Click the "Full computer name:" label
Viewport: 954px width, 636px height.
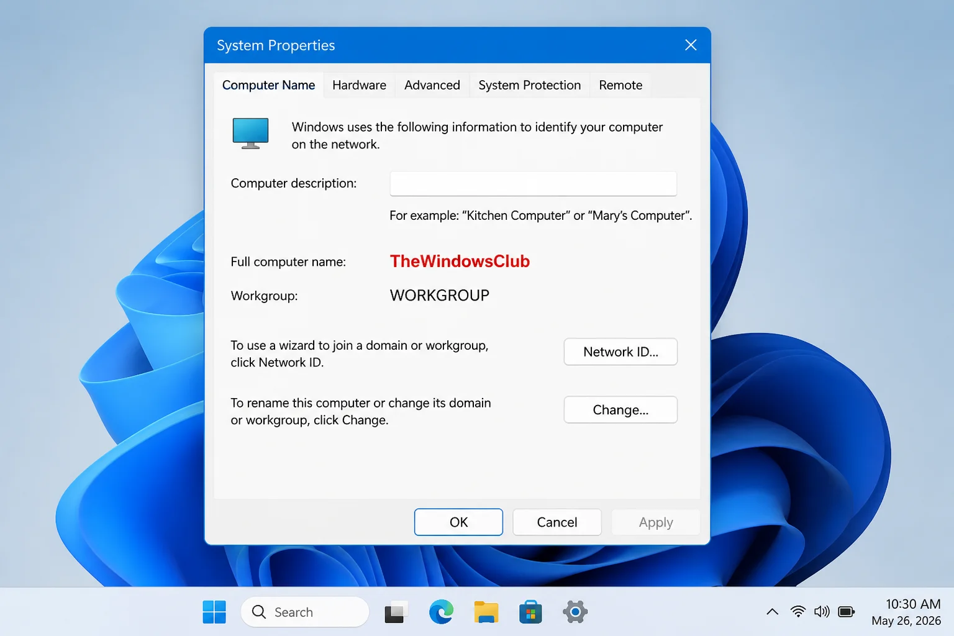click(288, 262)
